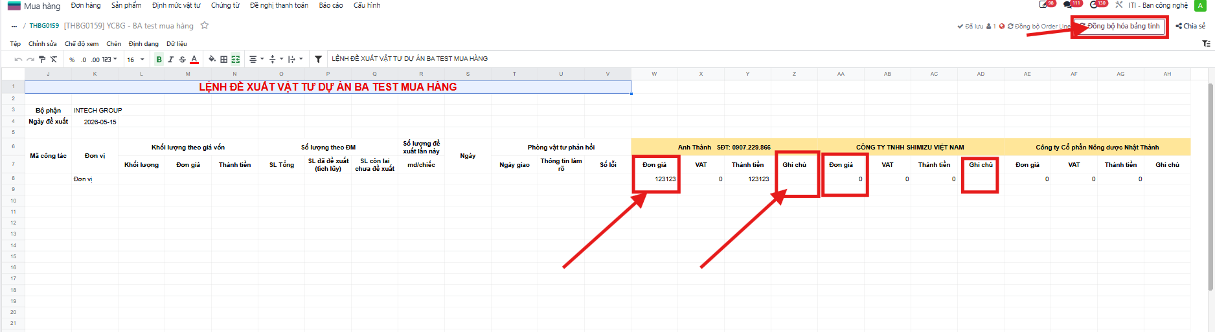This screenshot has height=332, width=1215.
Task: Open more number formats dropdown 123
Action: click(109, 60)
